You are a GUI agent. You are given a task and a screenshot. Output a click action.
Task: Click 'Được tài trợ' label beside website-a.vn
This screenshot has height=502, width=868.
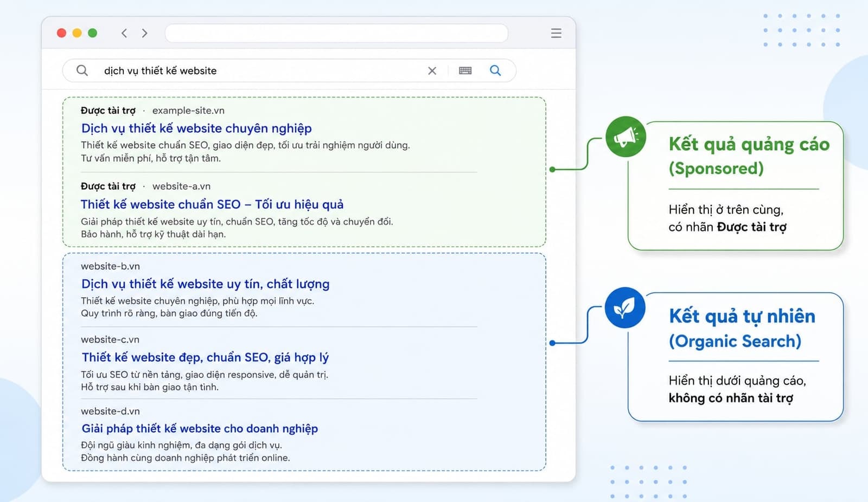(x=108, y=186)
